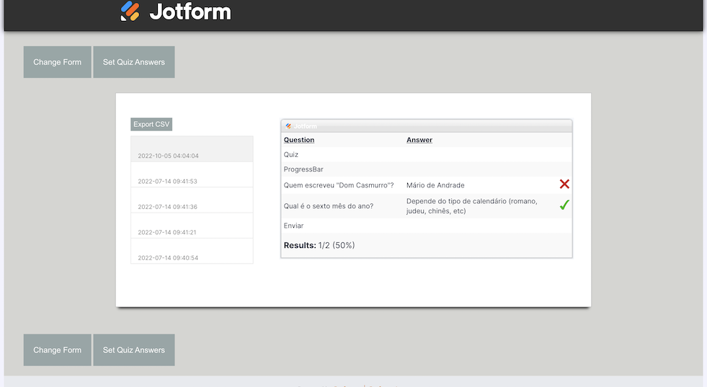Viewport: 707px width, 387px height.
Task: Click the bottom Change Form button
Action: click(57, 350)
